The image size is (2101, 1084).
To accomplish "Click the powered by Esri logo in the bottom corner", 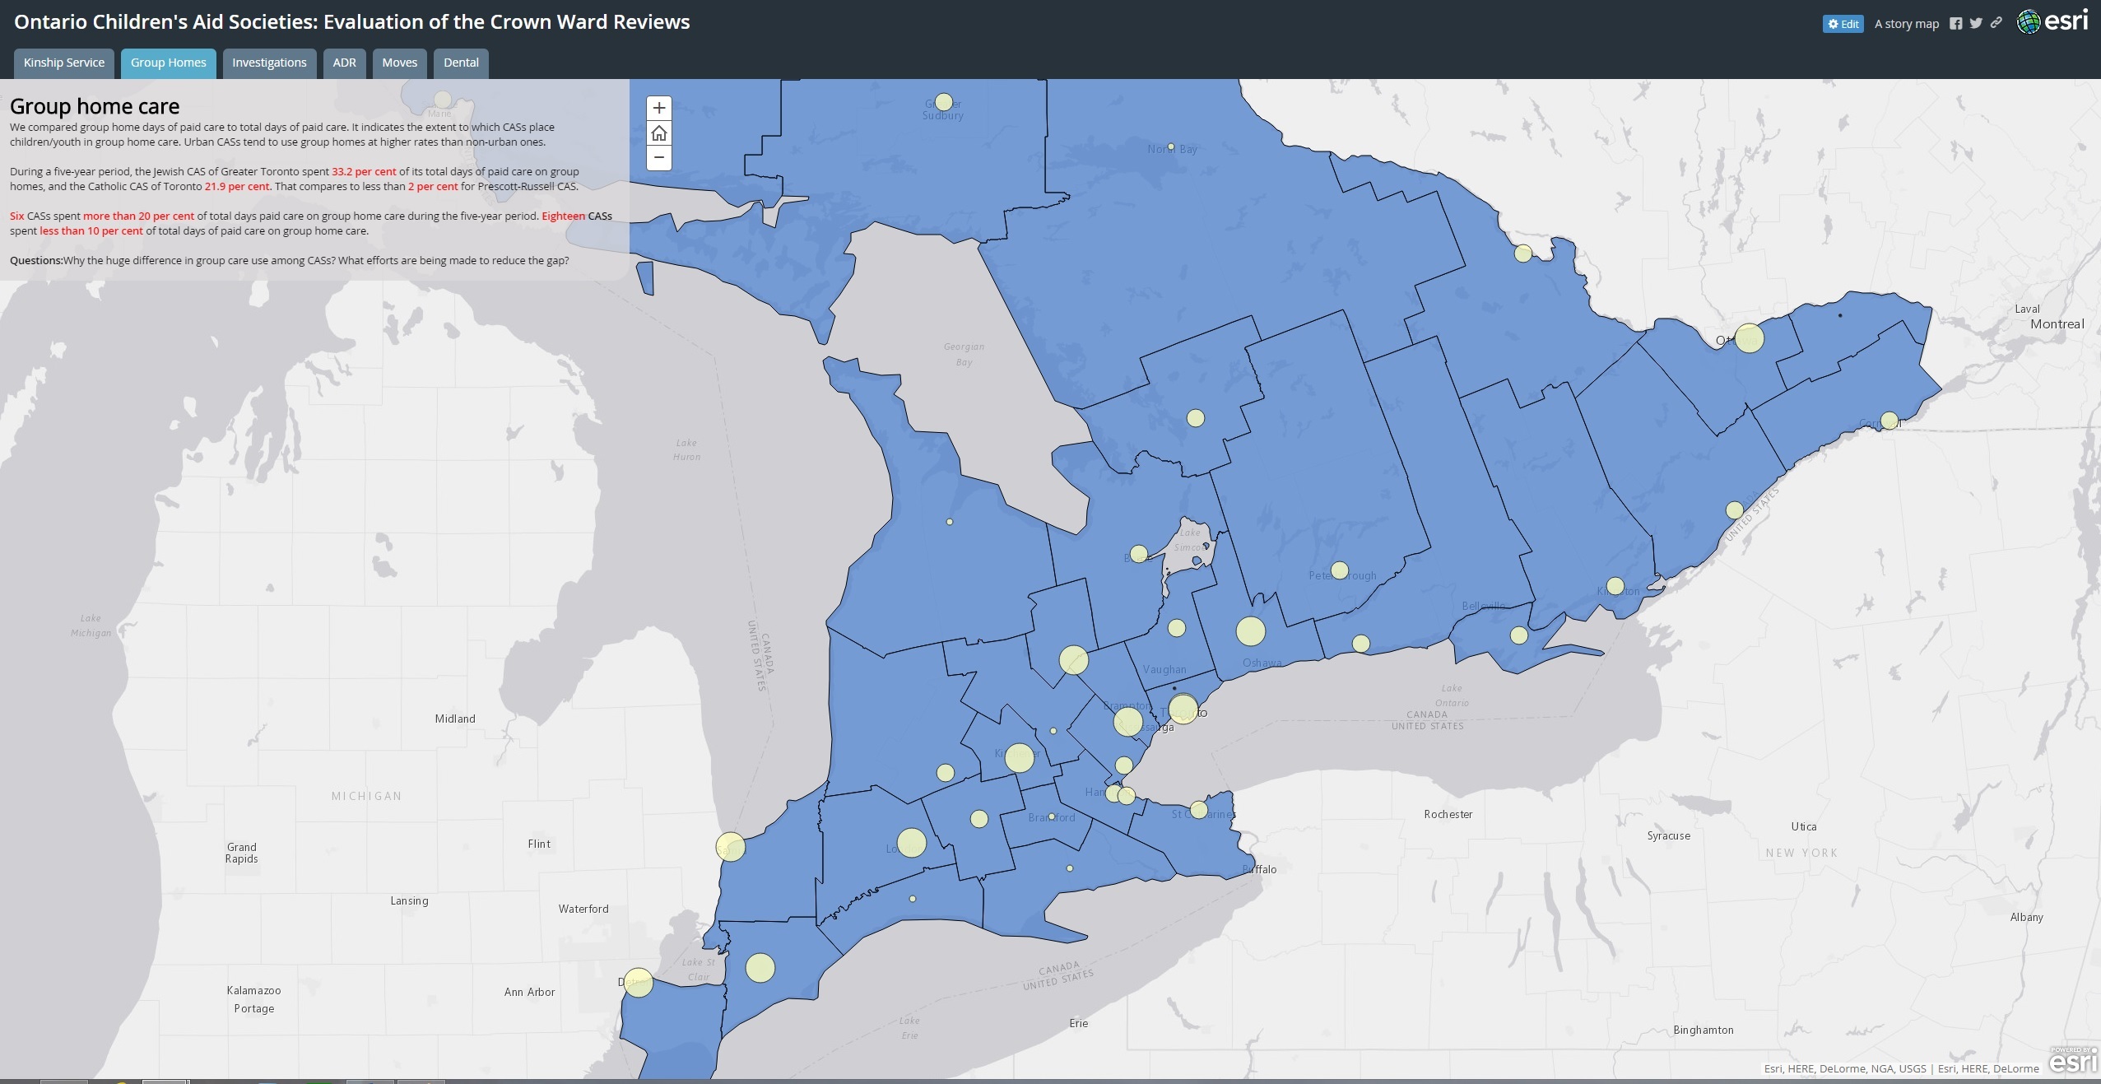I will pos(2072,1060).
